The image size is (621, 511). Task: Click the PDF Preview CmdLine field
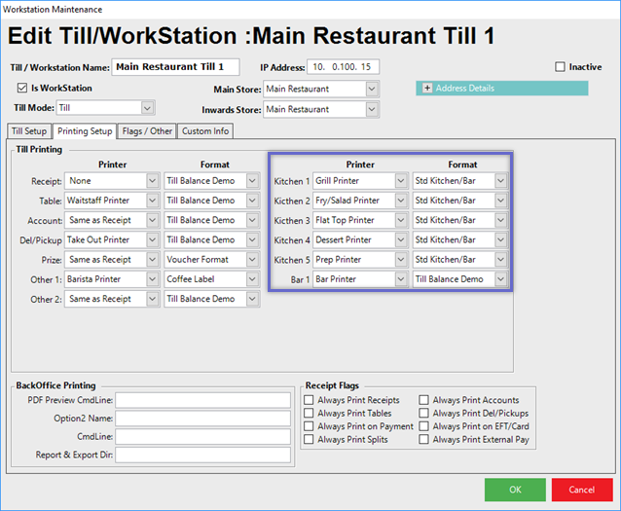point(202,400)
